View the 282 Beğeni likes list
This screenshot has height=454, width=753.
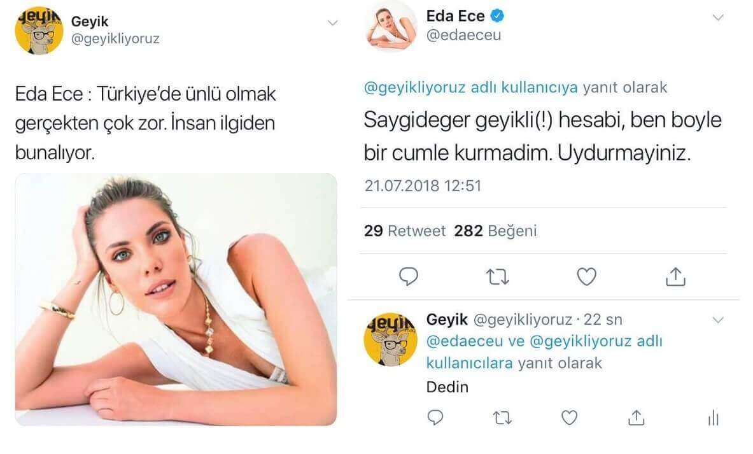click(495, 231)
